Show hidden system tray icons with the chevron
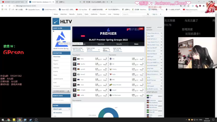The height and width of the screenshot is (122, 217). 186,120
